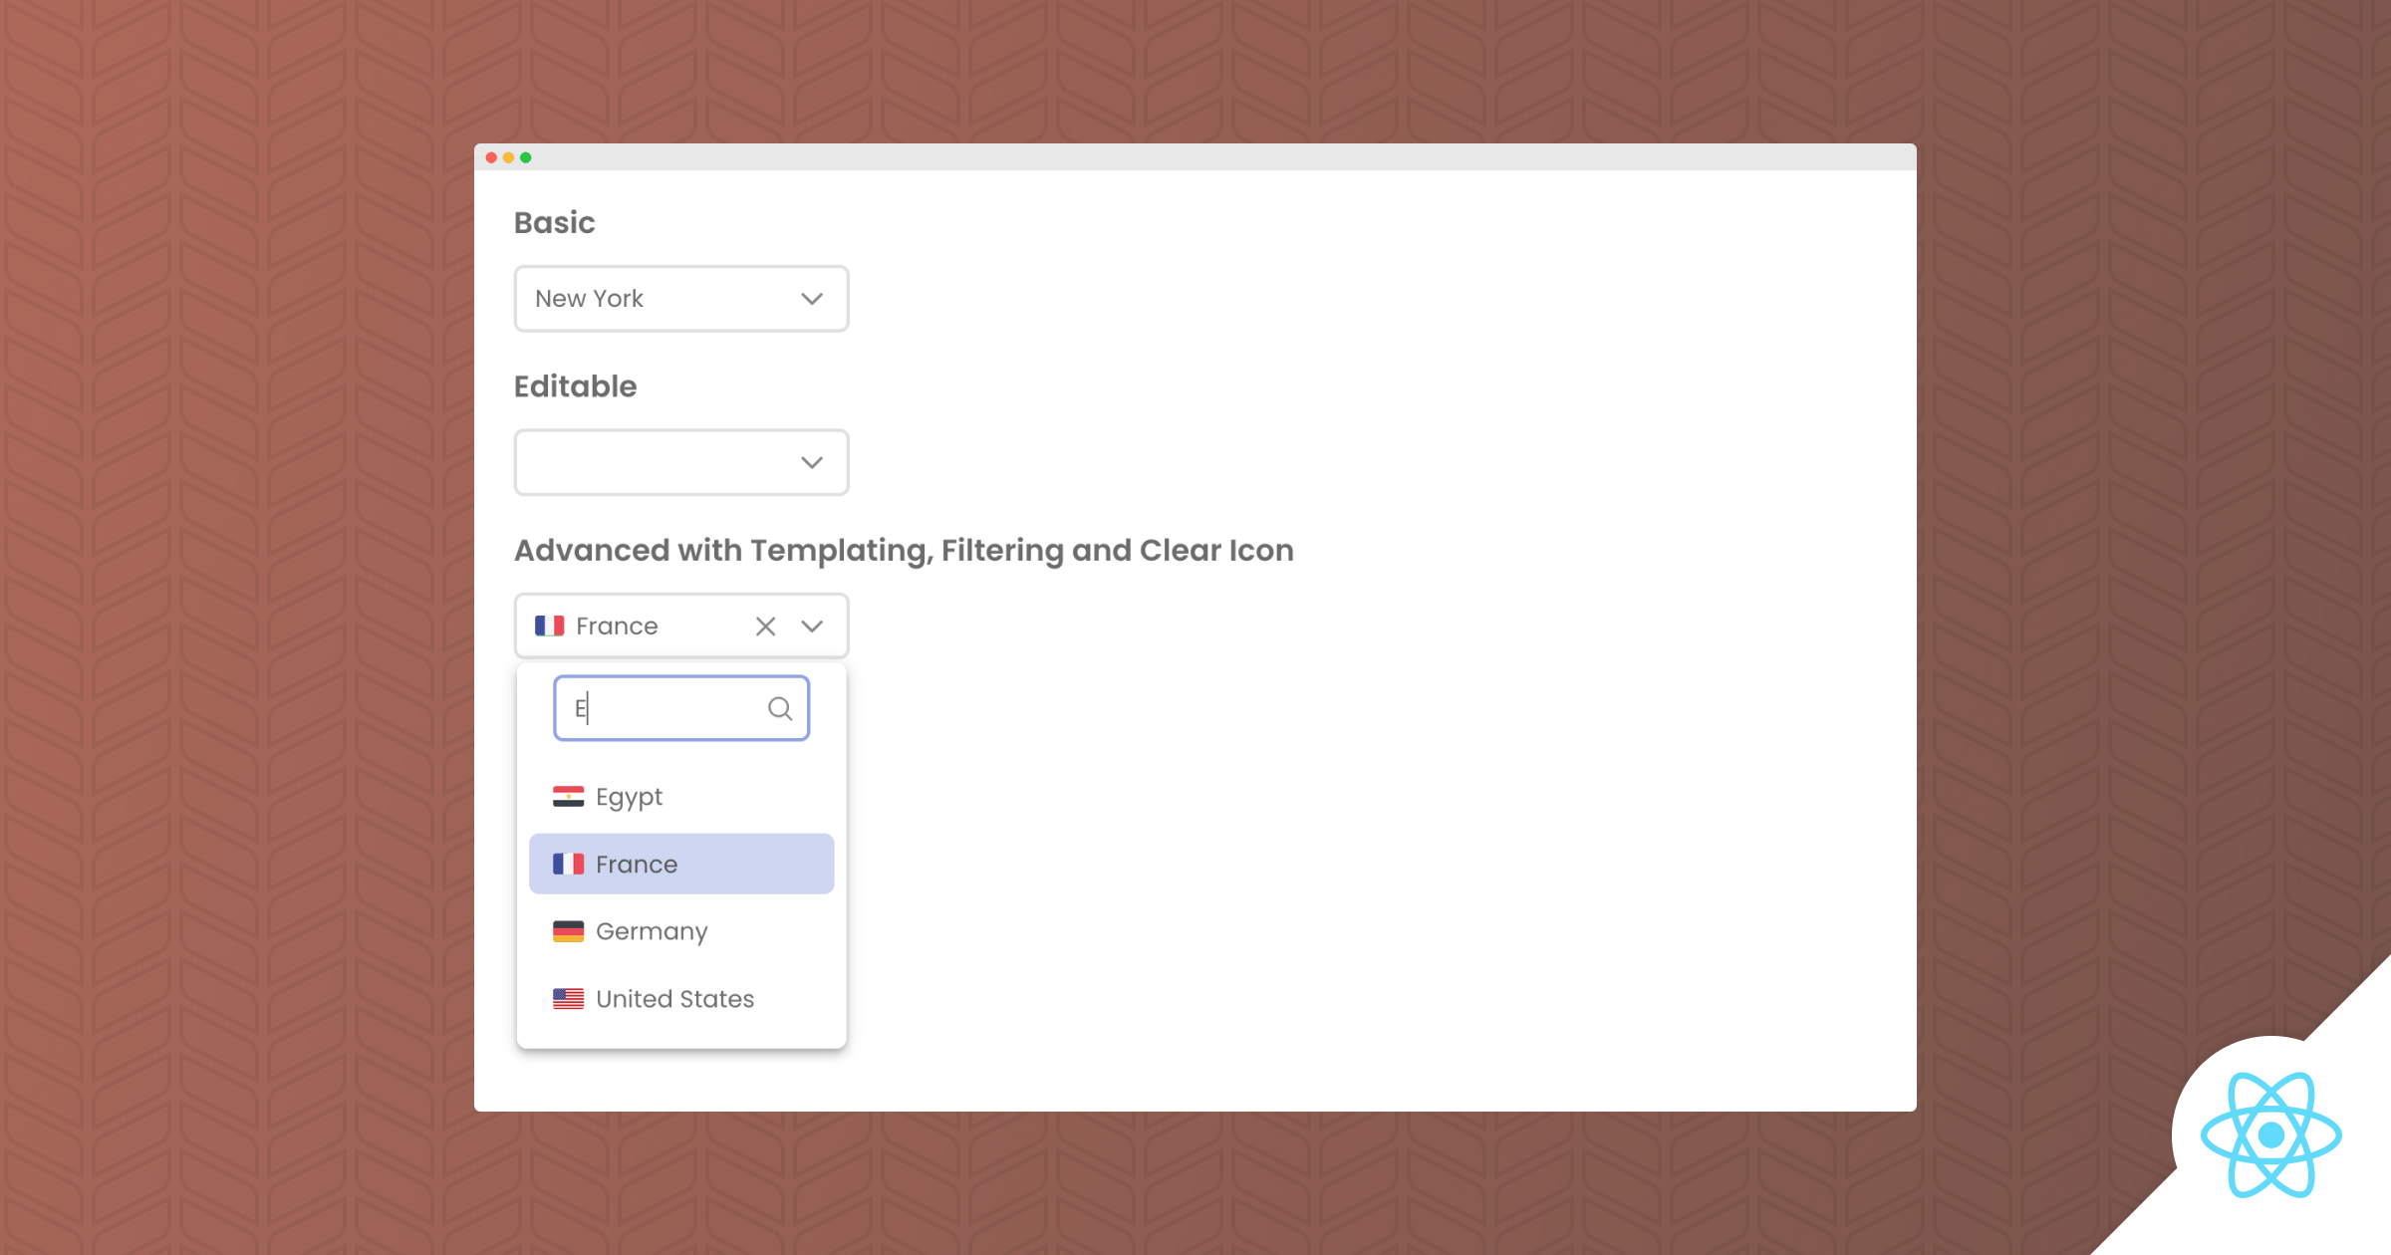Select United States from the country list
The image size is (2391, 1255).
674,997
